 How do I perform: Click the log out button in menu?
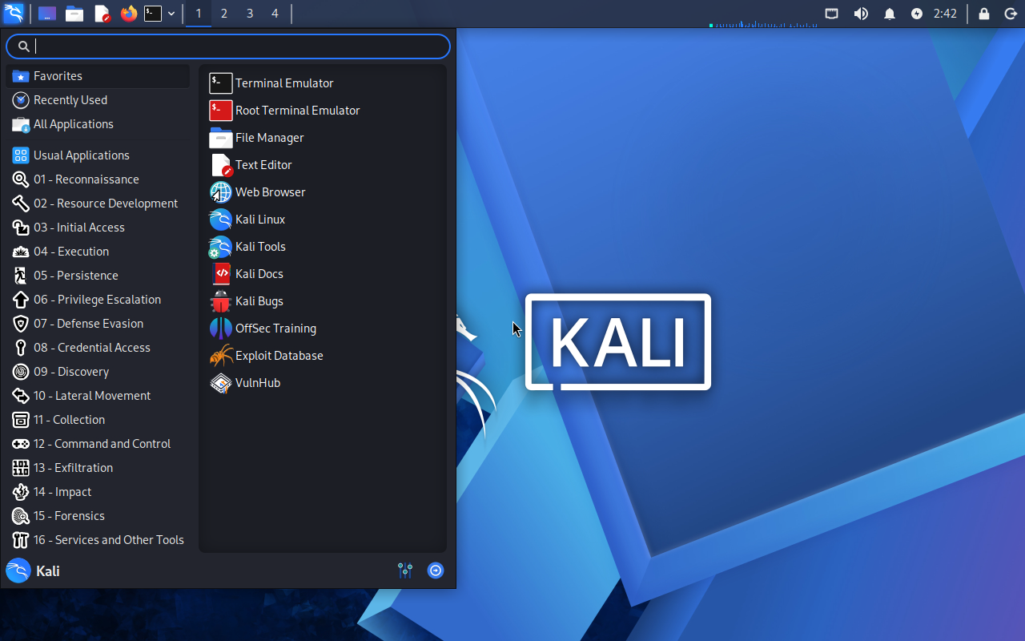coord(436,570)
